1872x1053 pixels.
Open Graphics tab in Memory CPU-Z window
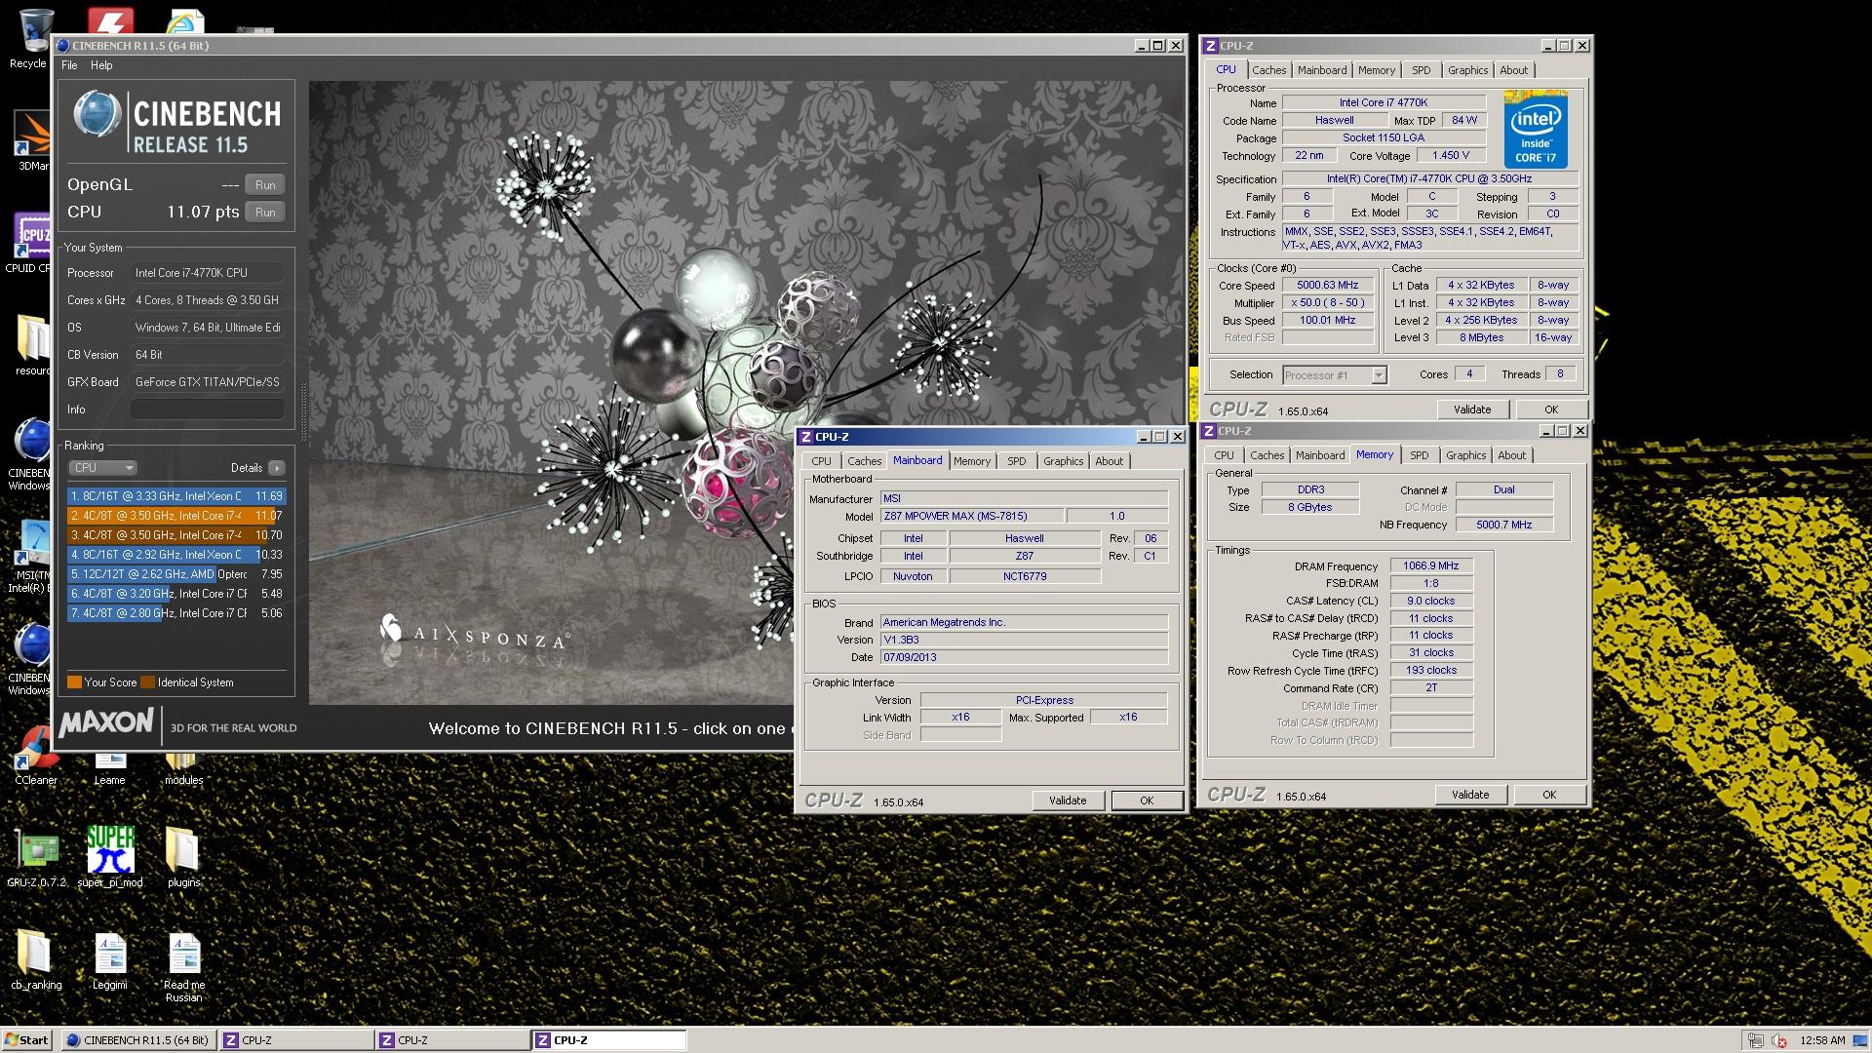point(1465,455)
